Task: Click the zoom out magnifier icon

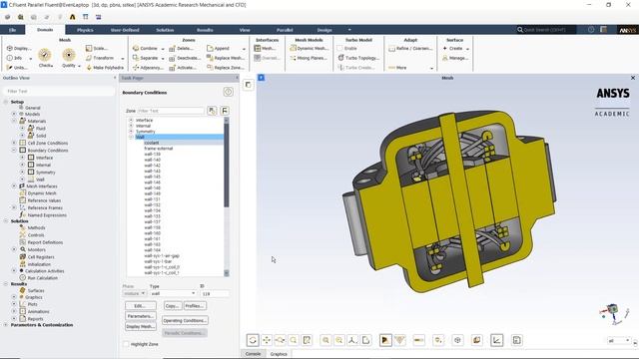Action: coord(339,340)
